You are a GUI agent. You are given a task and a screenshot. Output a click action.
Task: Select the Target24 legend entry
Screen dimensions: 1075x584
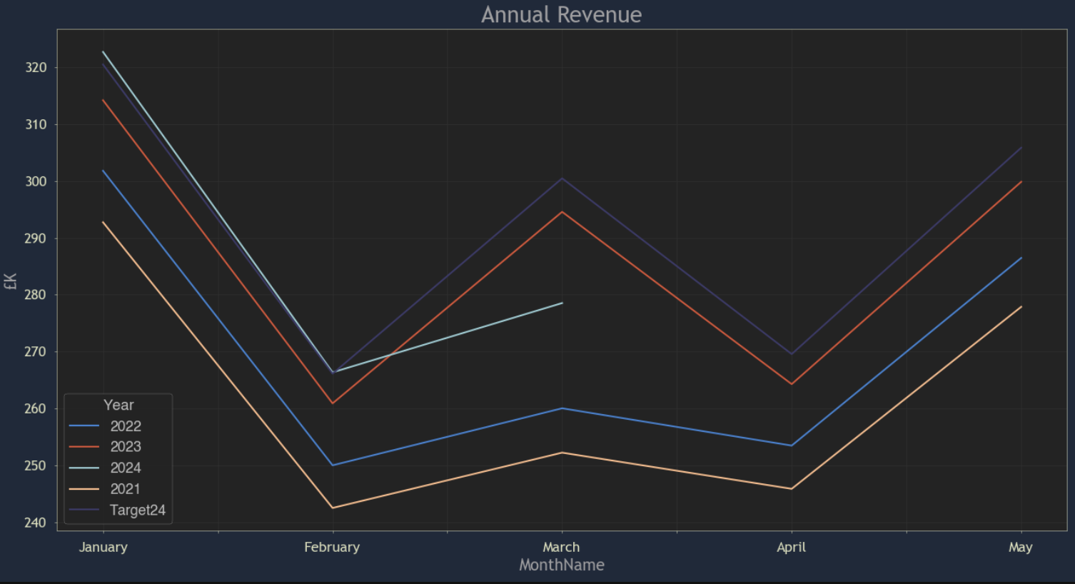point(118,510)
